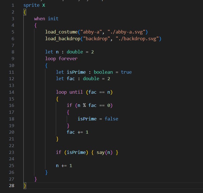The image size is (203, 193).
Task: Click line number 28 in the gutter
Action: pyautogui.click(x=11, y=186)
